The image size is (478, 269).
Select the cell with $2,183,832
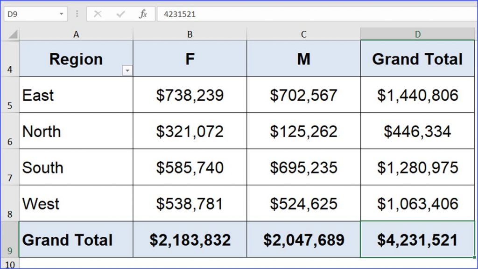190,239
